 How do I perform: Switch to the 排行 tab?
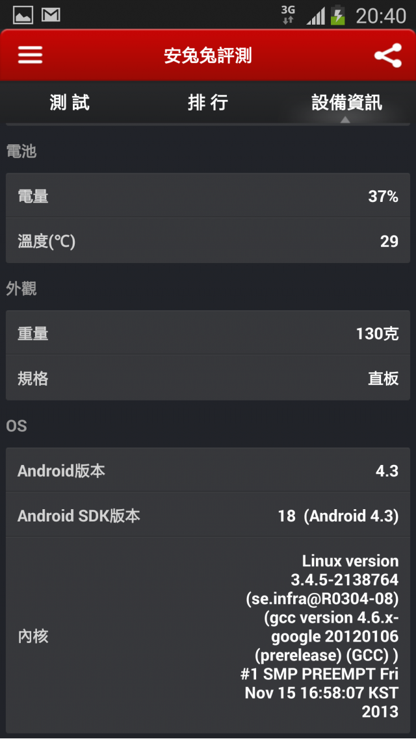click(208, 102)
